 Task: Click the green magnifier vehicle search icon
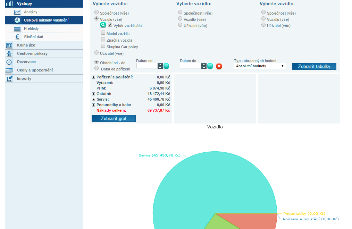pyautogui.click(x=103, y=25)
